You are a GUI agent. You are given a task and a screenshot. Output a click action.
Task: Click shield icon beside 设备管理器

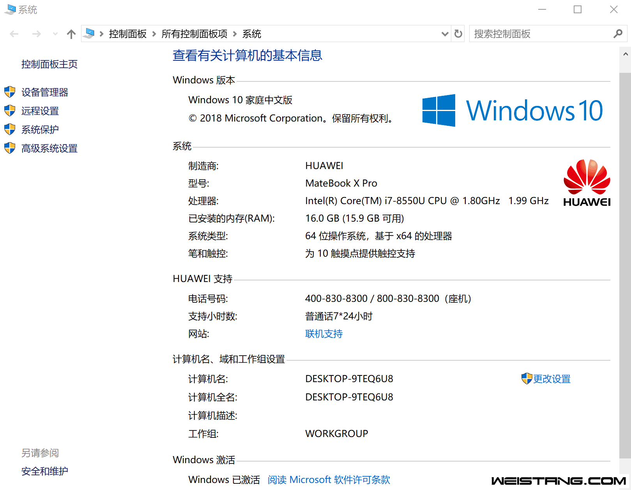10,92
